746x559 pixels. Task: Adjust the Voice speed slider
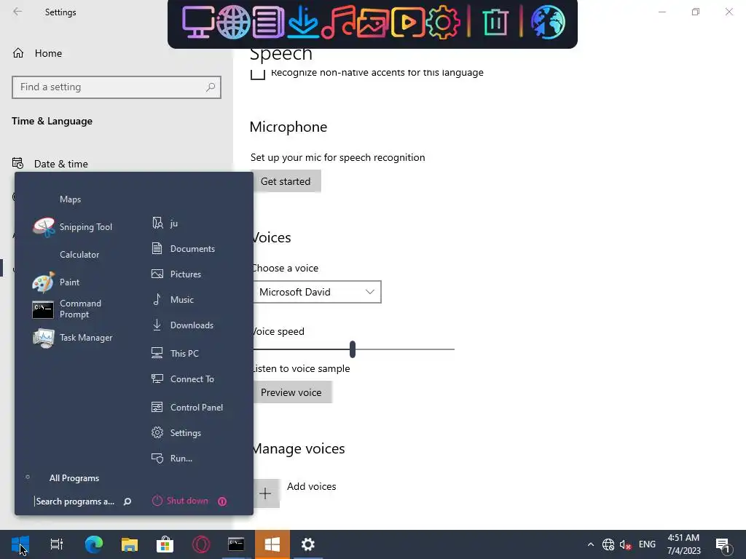pos(353,349)
